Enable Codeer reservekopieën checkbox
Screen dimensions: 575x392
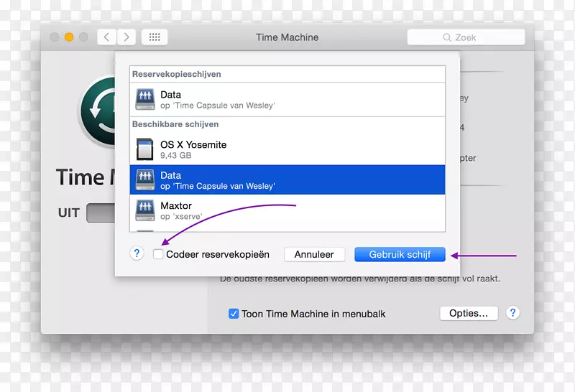158,254
